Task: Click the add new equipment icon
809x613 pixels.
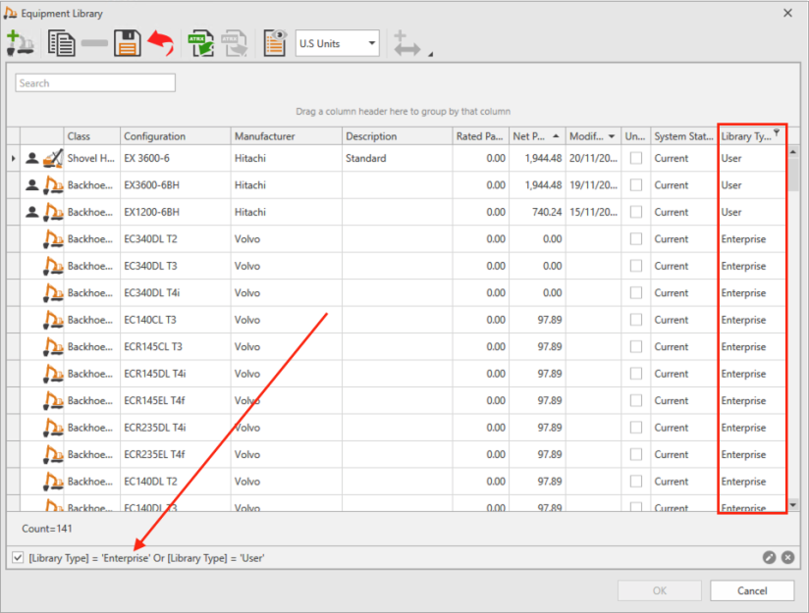Action: click(x=20, y=43)
